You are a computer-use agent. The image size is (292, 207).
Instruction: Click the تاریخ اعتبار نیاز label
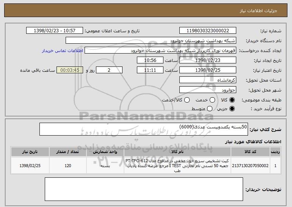point(267,70)
